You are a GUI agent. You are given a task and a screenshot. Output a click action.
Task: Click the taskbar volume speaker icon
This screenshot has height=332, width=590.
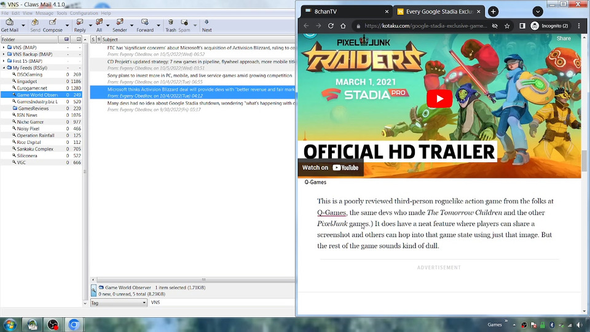(580, 325)
